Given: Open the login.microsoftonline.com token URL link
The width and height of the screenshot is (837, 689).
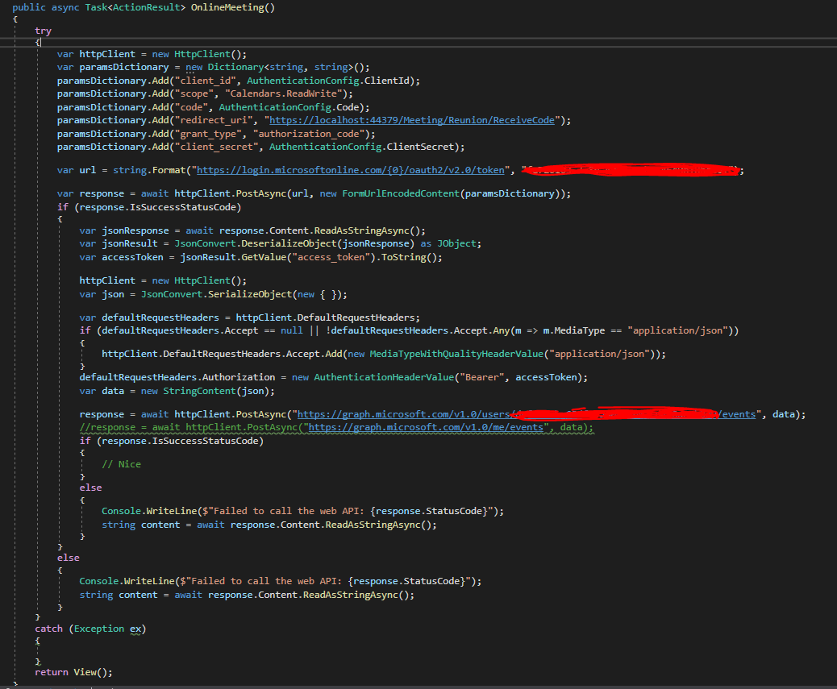Looking at the screenshot, I should (350, 170).
